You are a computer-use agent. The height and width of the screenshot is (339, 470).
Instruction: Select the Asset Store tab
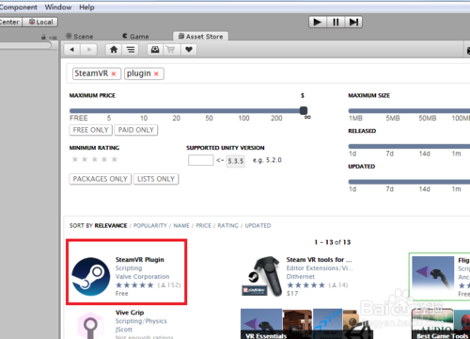(200, 37)
